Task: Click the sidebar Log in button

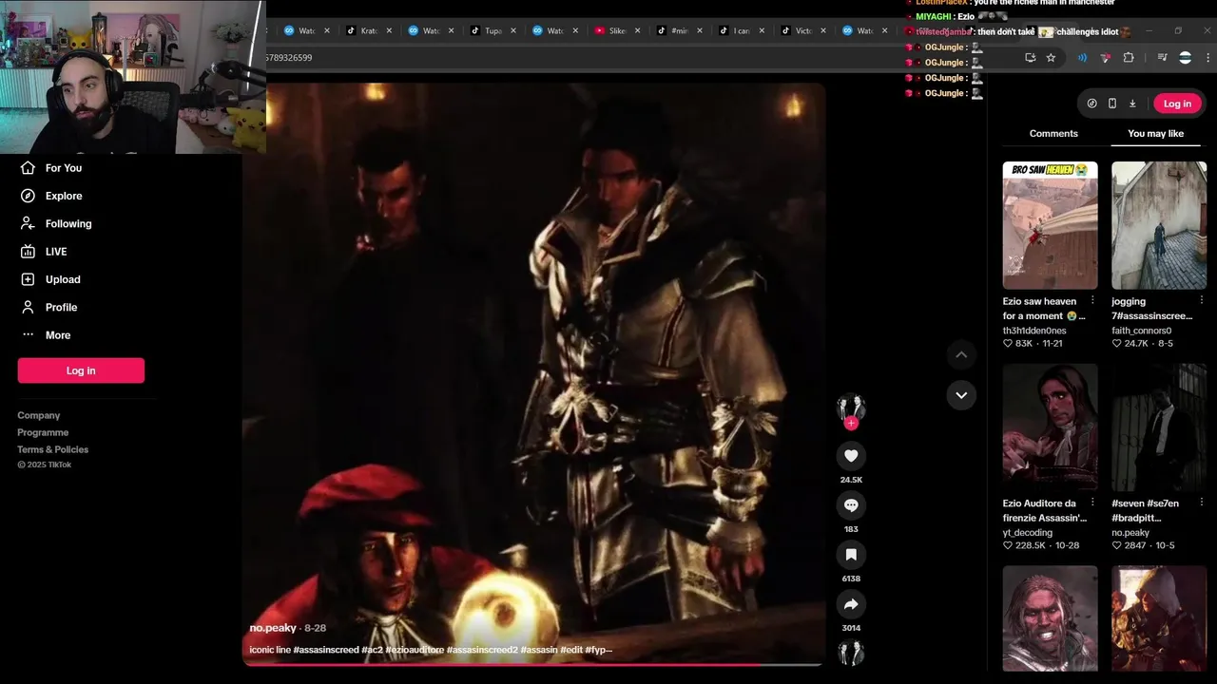Action: point(81,370)
